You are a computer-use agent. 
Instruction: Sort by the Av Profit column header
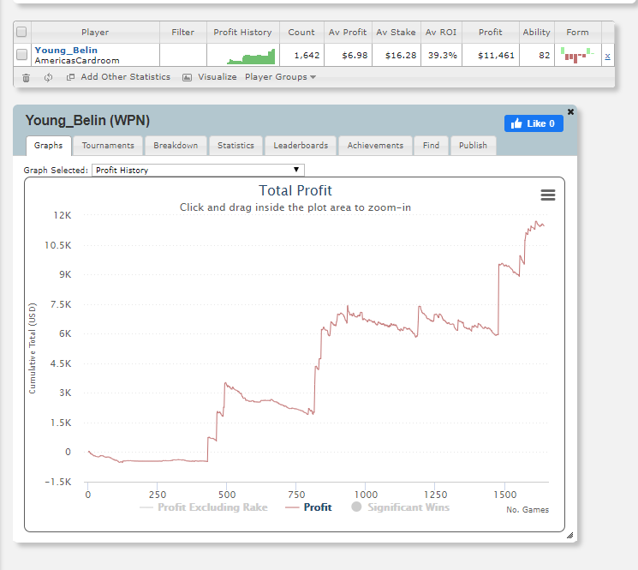click(348, 33)
